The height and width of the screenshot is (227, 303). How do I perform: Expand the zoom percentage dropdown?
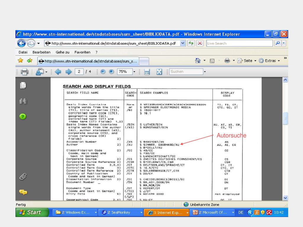(134, 72)
